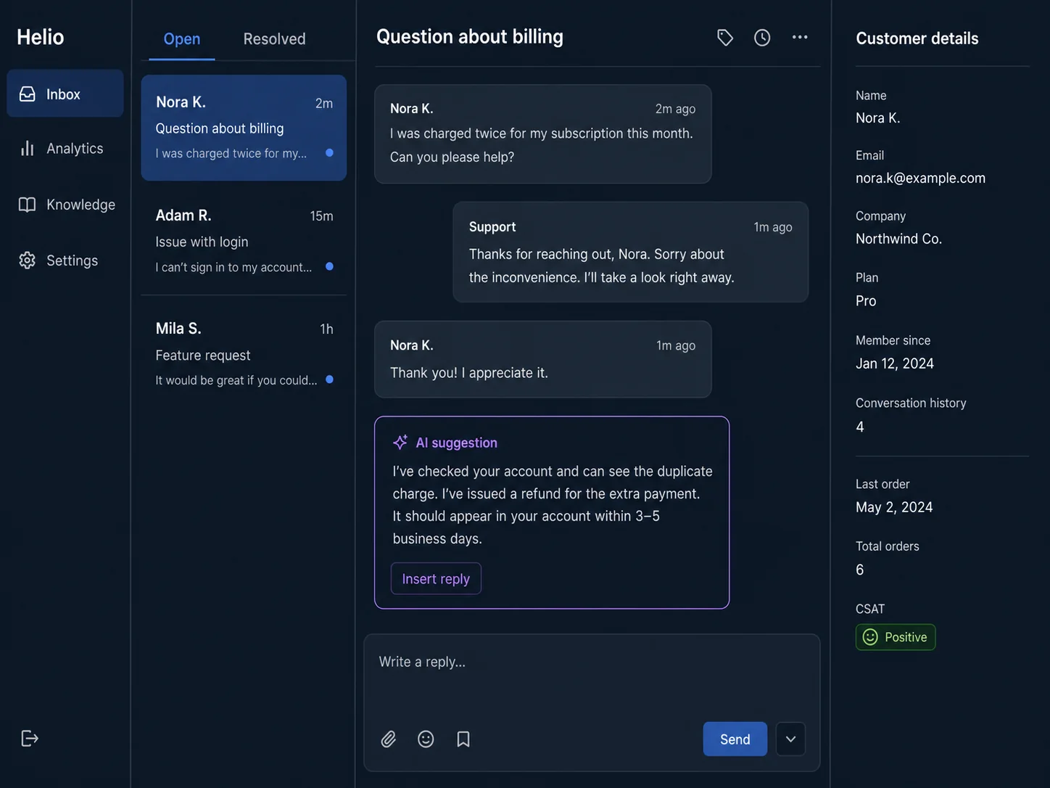Switch to the Resolved tab

(274, 38)
